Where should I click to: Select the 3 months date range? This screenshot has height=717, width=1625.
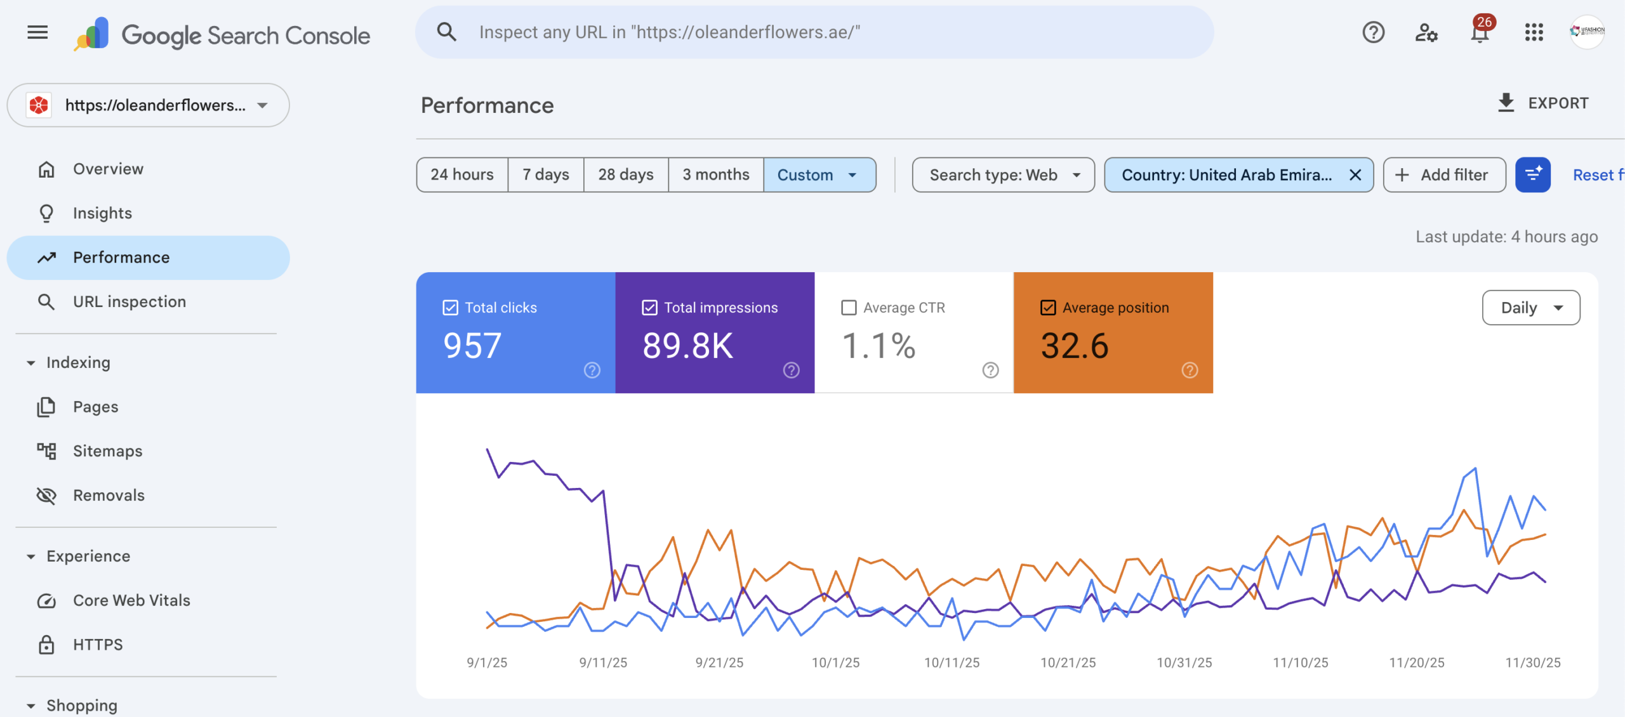coord(716,174)
